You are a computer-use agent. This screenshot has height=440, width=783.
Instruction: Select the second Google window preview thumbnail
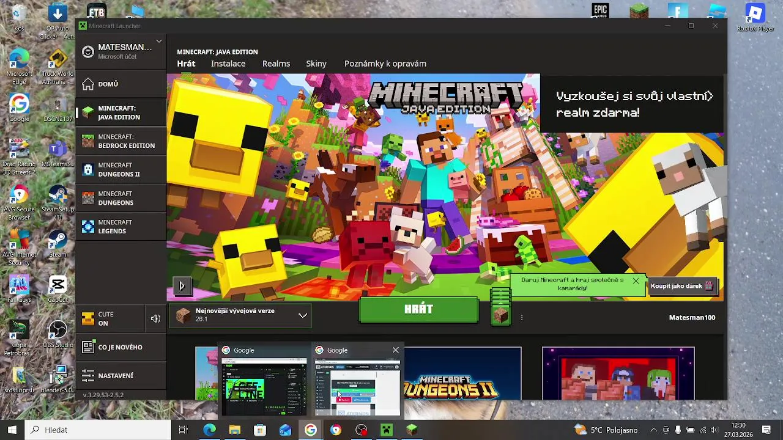pyautogui.click(x=357, y=387)
